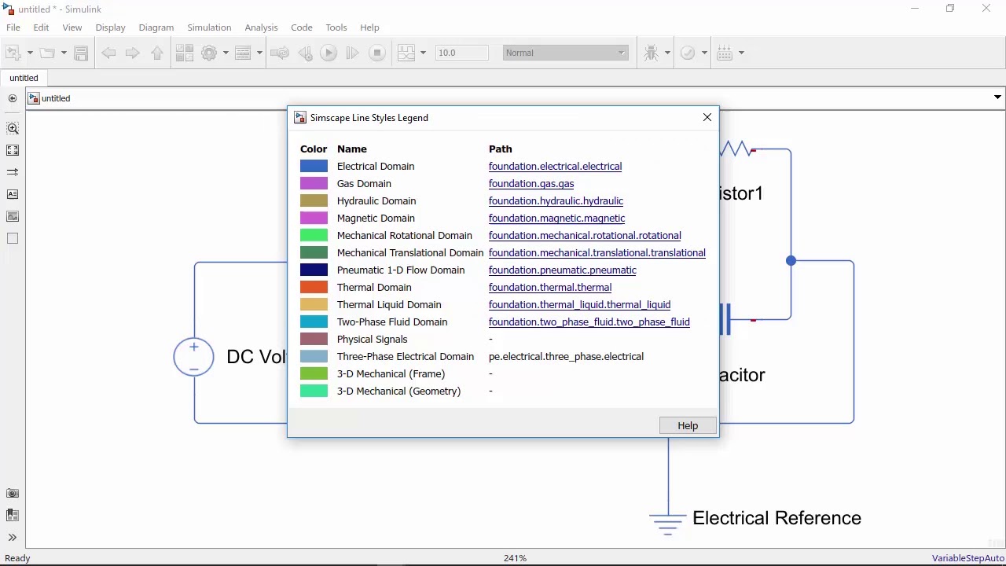Open the Data Inspector dropdown arrow
1006x566 pixels.
(x=423, y=53)
